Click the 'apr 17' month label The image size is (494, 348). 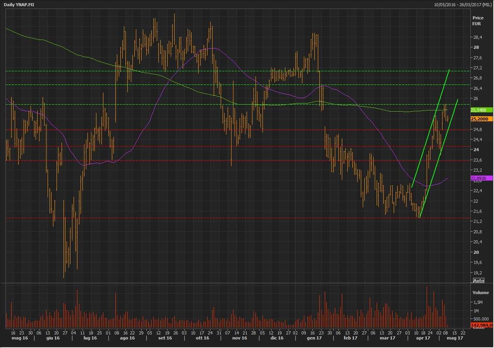coord(423,338)
